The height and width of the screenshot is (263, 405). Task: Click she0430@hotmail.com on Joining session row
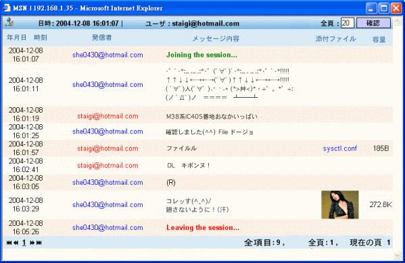(108, 55)
